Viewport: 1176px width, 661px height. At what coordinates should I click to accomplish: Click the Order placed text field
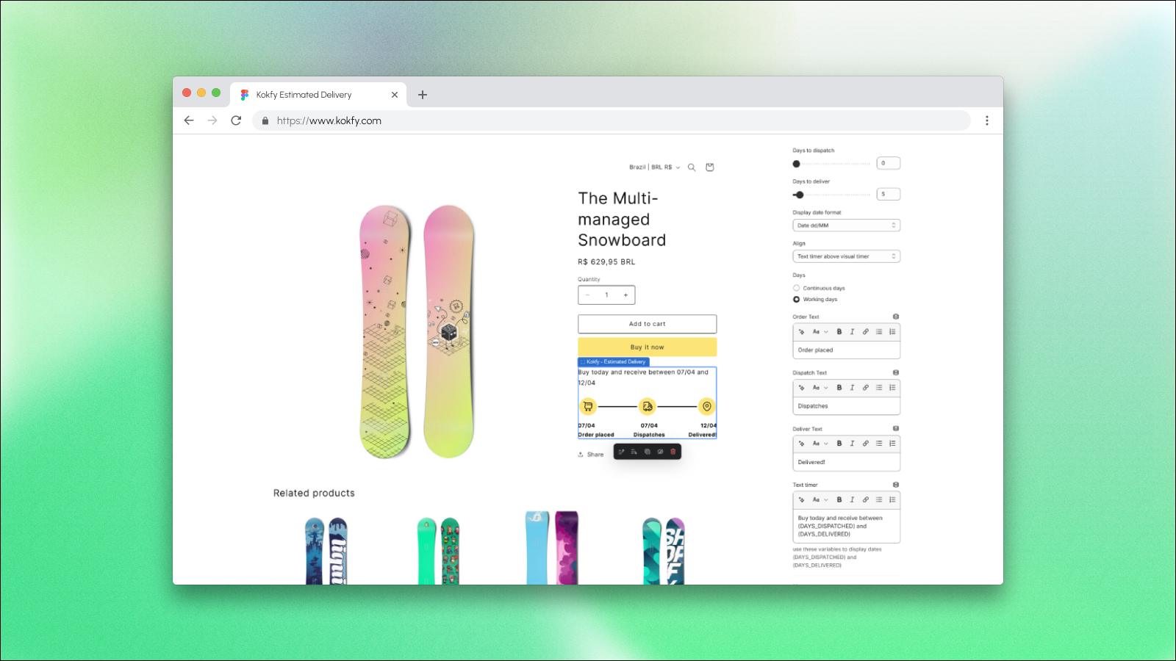[x=847, y=350]
